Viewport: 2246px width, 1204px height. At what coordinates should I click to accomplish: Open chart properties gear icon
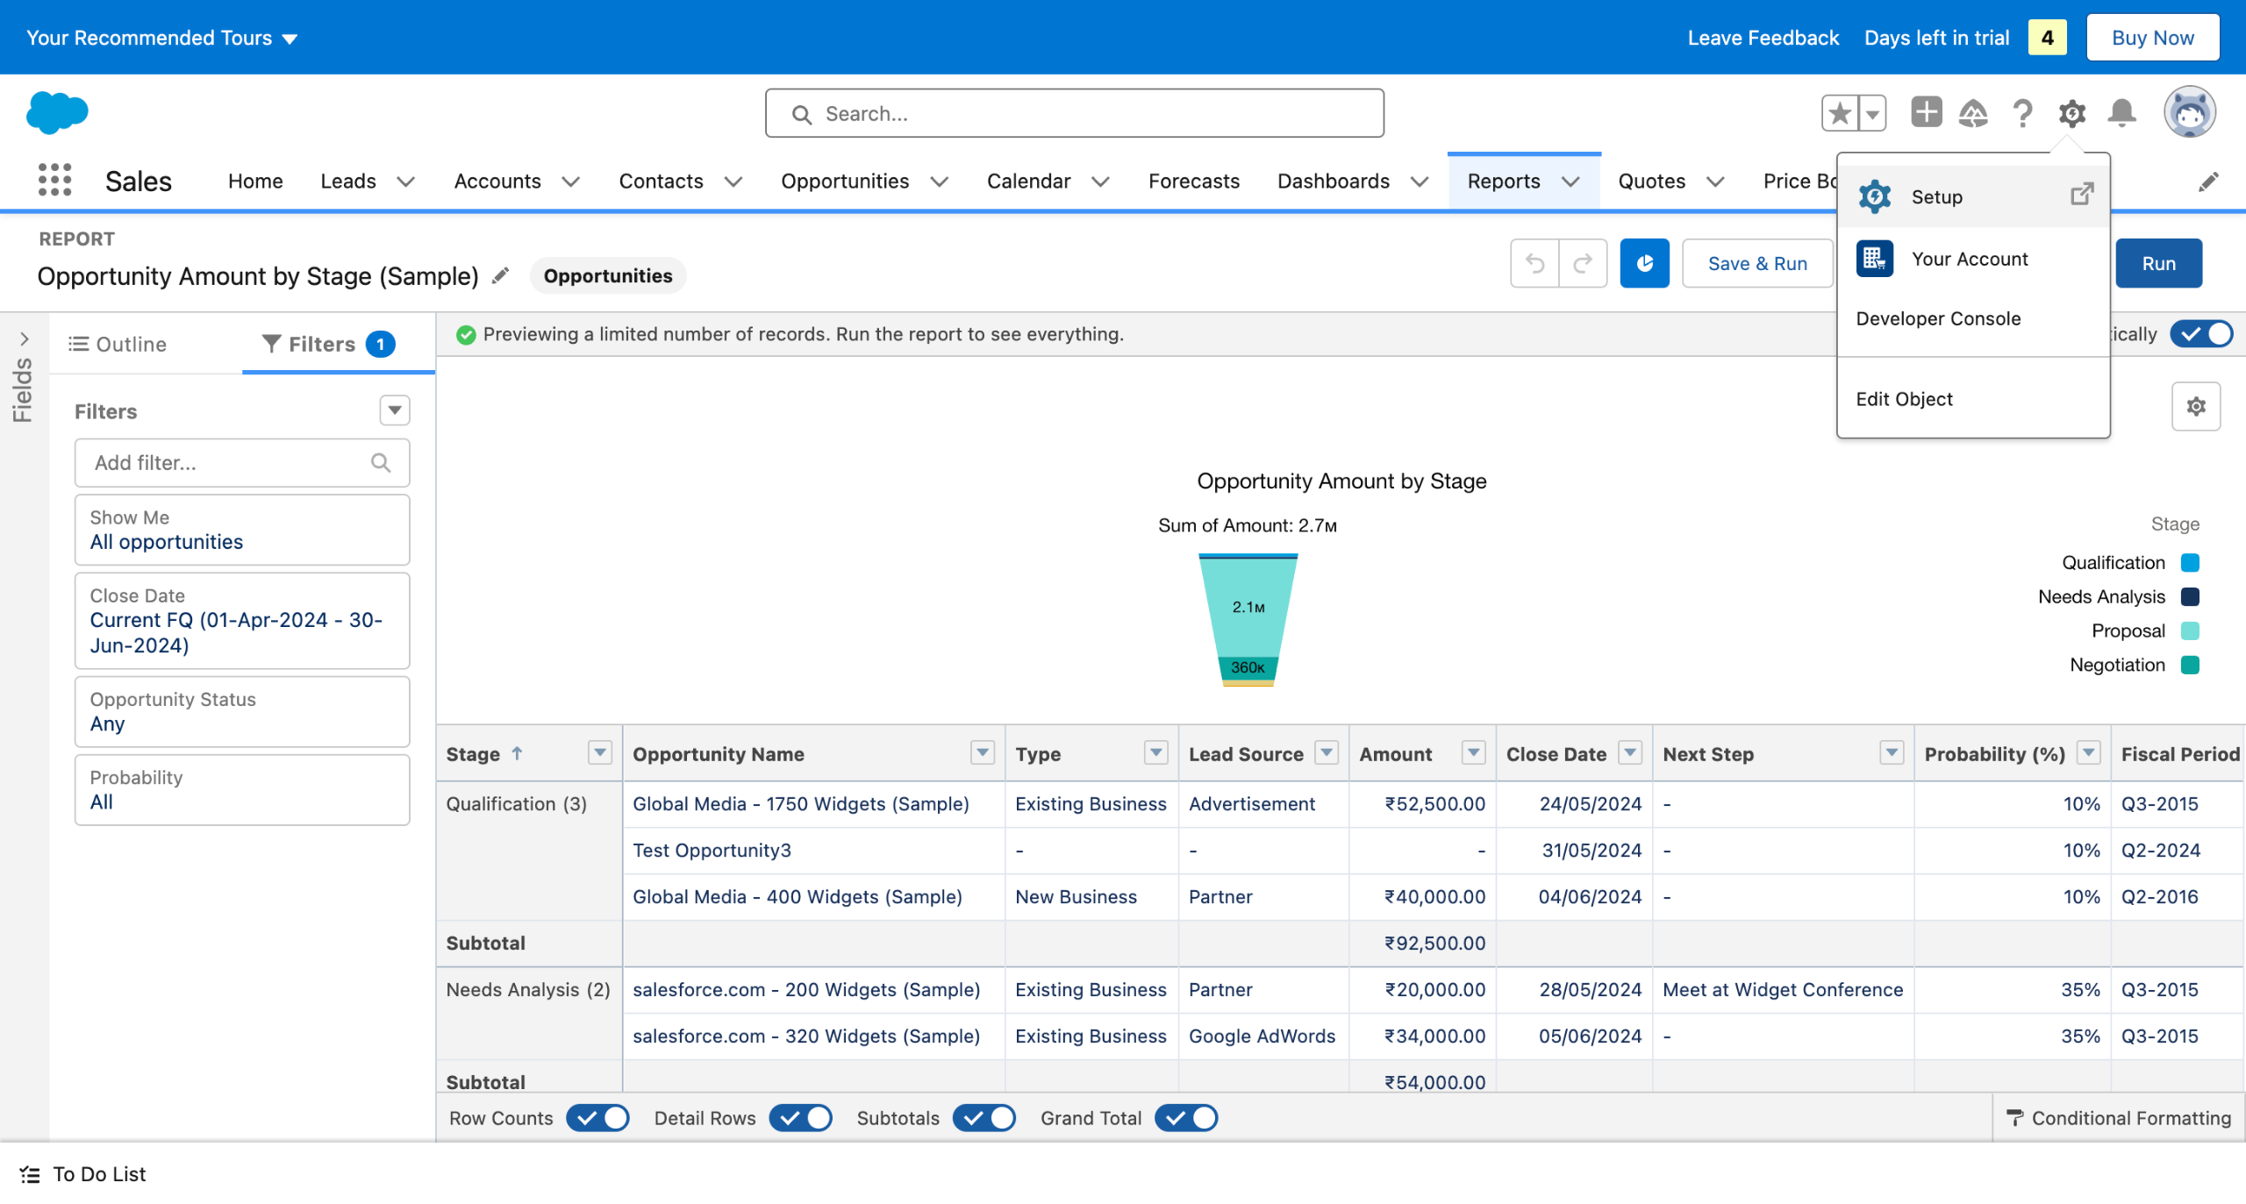2196,406
